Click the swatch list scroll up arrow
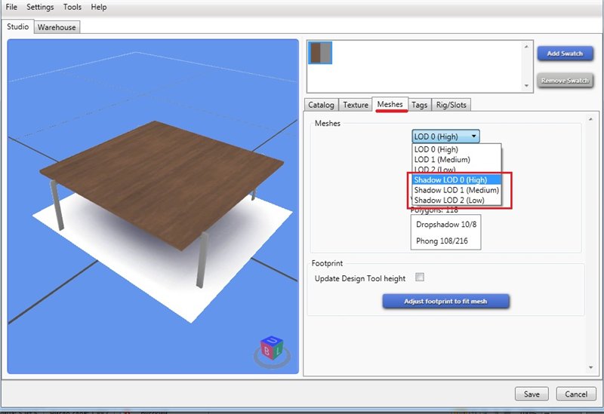This screenshot has width=604, height=414. 525,47
